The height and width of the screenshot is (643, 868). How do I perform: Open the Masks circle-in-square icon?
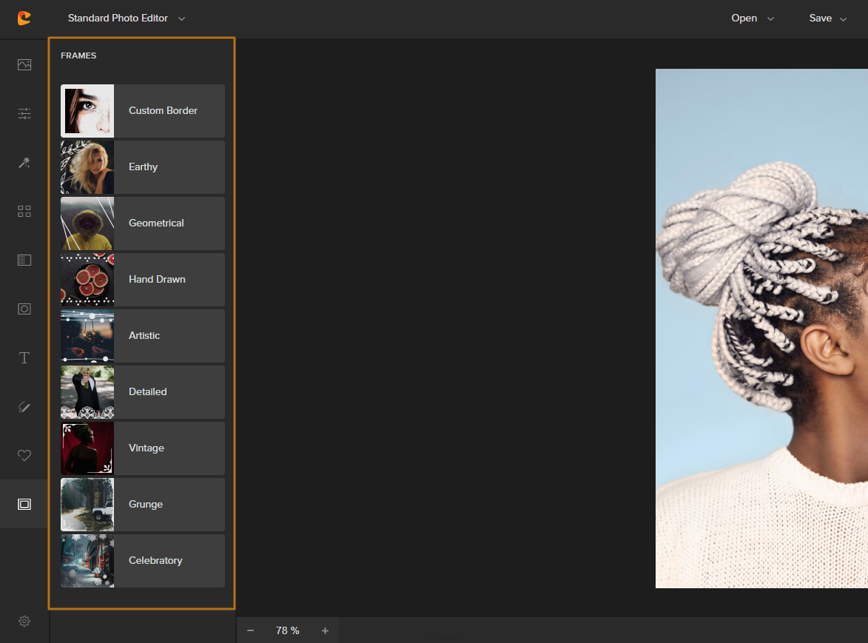coord(24,309)
